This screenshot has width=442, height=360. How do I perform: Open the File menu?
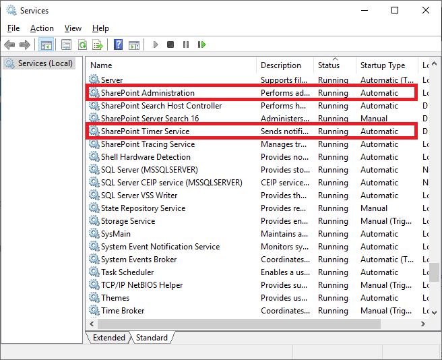coord(13,28)
